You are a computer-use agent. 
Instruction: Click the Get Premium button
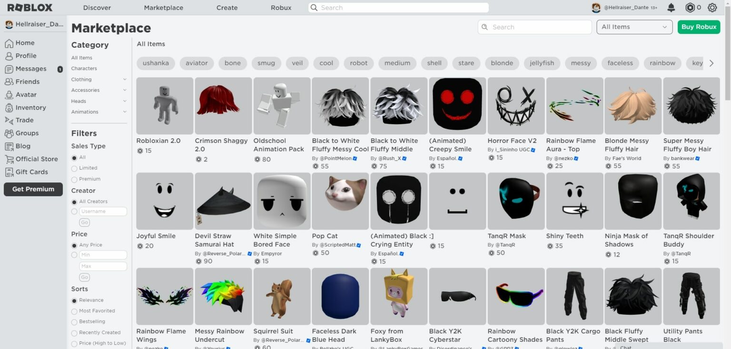point(33,189)
